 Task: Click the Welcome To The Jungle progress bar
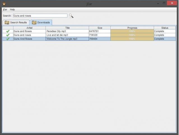pyautogui.click(x=132, y=39)
